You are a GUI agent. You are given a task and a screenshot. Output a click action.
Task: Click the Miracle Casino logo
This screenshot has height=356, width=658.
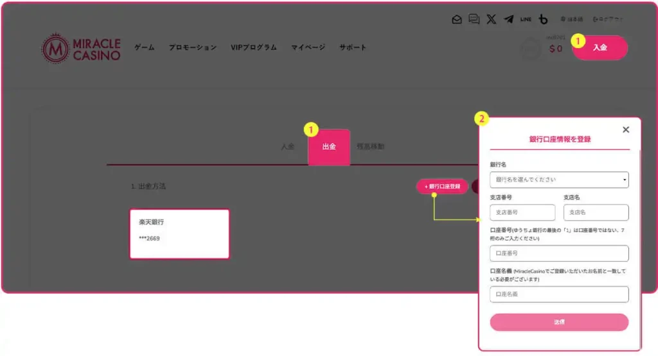coord(81,49)
